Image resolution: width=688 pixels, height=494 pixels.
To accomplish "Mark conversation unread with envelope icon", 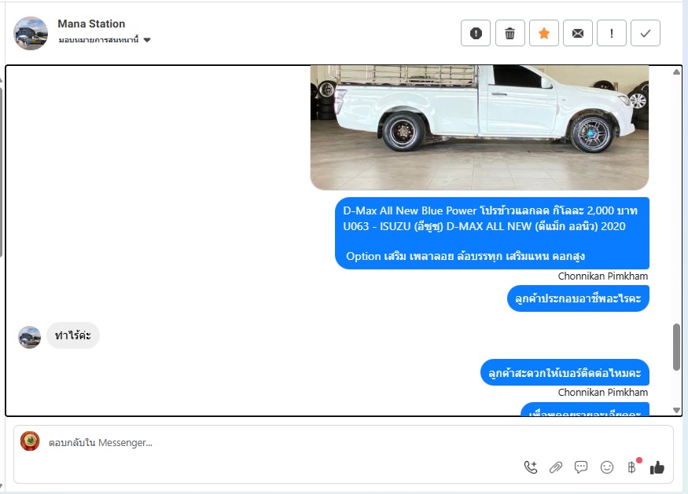I will coord(578,33).
